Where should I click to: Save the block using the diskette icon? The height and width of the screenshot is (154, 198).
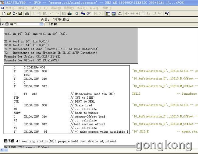click(20, 13)
